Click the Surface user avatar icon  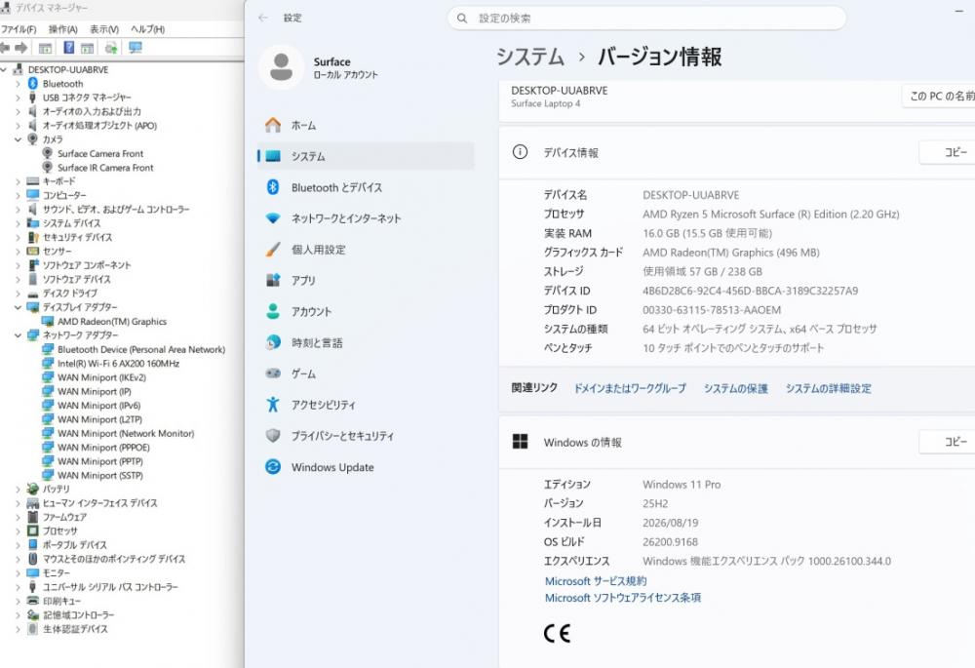(x=281, y=67)
